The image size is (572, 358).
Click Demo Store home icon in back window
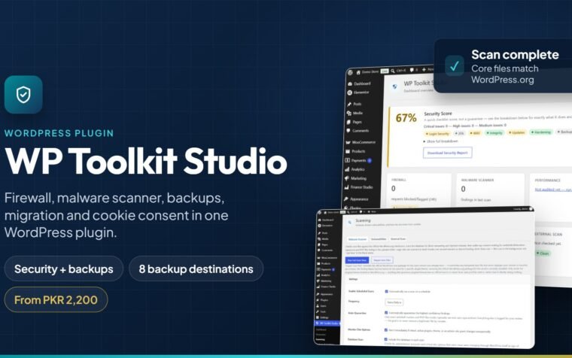pos(358,72)
